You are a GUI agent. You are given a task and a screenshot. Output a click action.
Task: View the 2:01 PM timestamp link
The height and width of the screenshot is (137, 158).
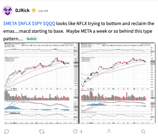coord(43,11)
